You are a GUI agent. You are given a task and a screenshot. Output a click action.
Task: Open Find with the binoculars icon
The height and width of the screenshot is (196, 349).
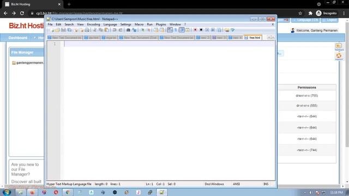[x=128, y=30]
